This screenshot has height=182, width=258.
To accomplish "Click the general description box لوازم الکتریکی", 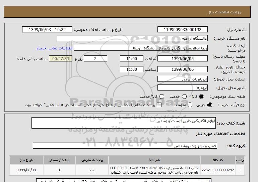I will 124,123.
